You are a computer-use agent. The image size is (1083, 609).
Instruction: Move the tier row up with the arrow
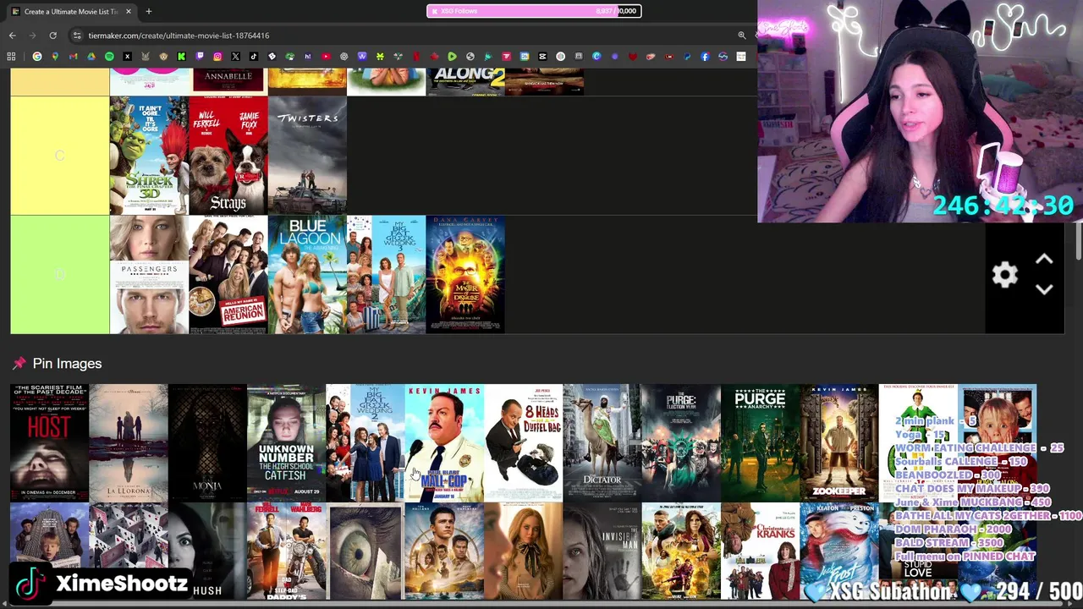click(1044, 261)
